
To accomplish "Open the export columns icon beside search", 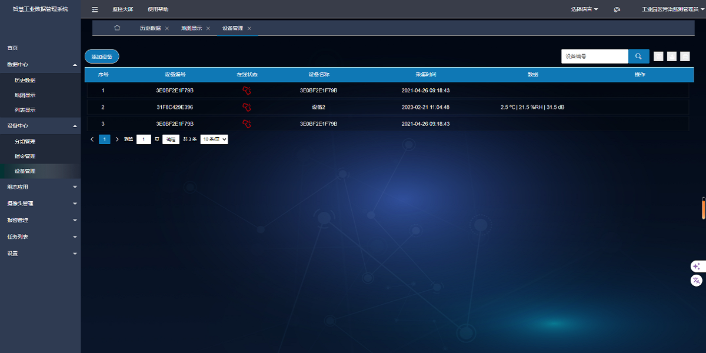I will pos(658,56).
